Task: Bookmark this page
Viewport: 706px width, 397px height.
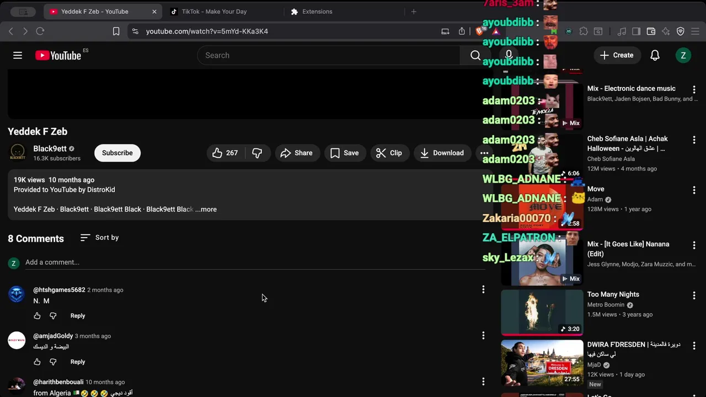Action: point(116,31)
